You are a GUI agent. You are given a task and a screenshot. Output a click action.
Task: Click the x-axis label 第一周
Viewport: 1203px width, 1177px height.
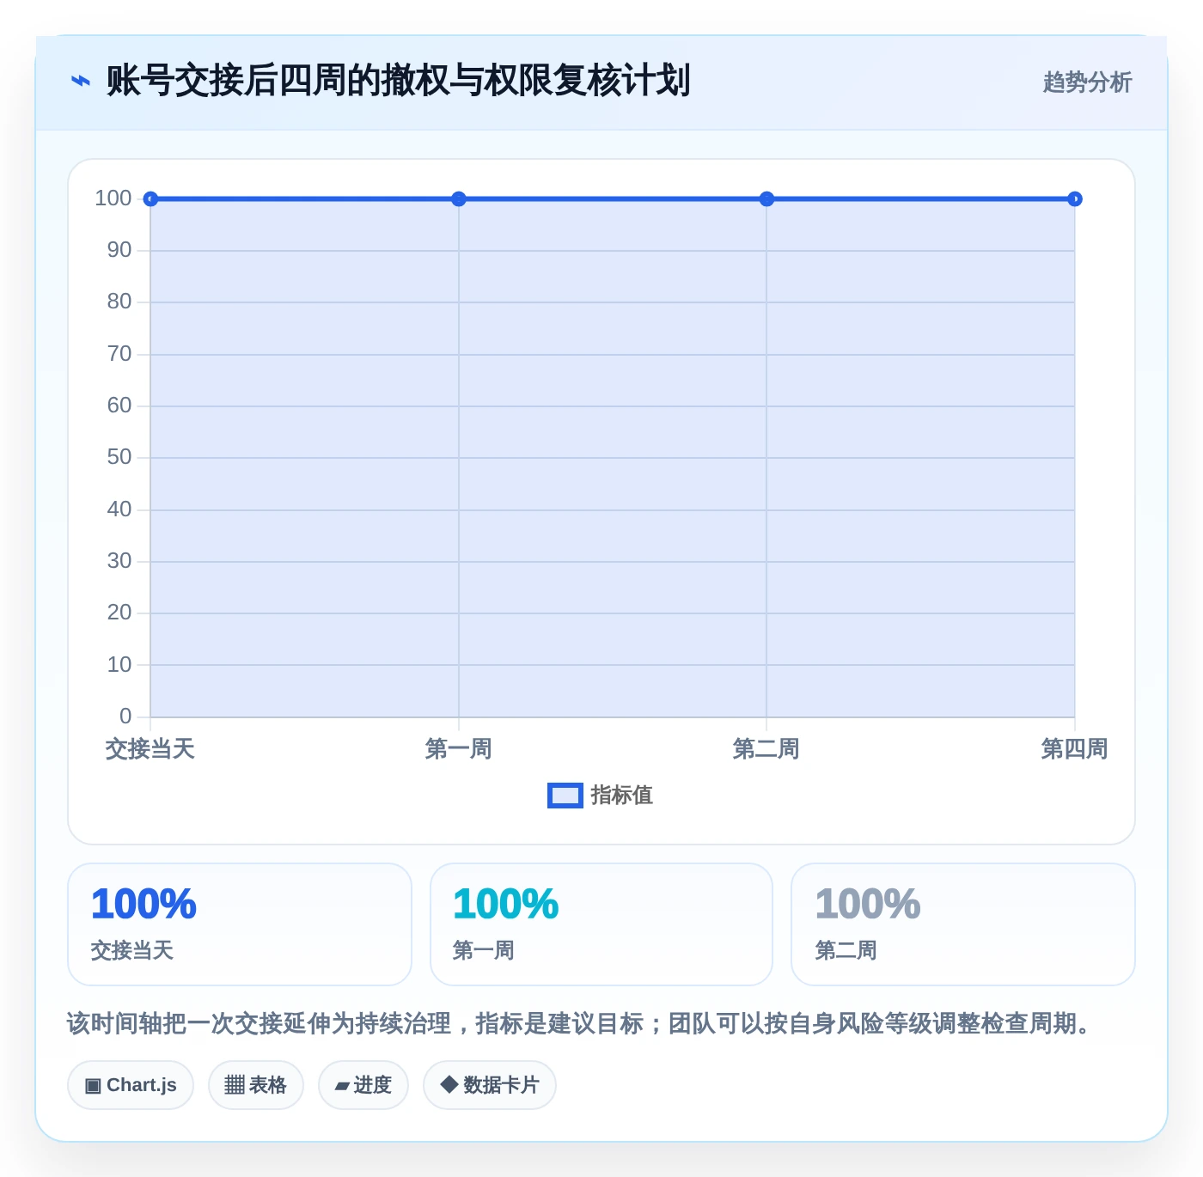459,749
